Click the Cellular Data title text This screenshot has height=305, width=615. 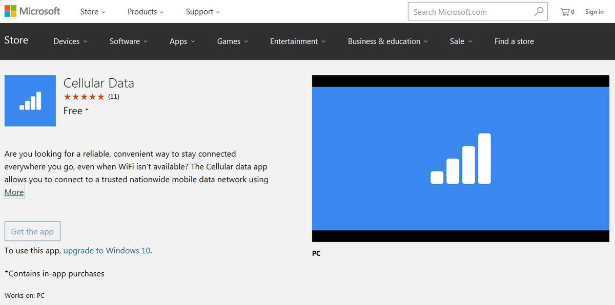tap(99, 83)
